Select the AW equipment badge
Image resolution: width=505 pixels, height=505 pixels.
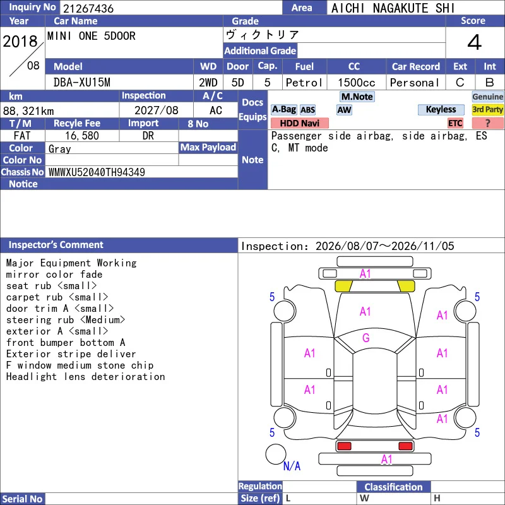point(344,110)
